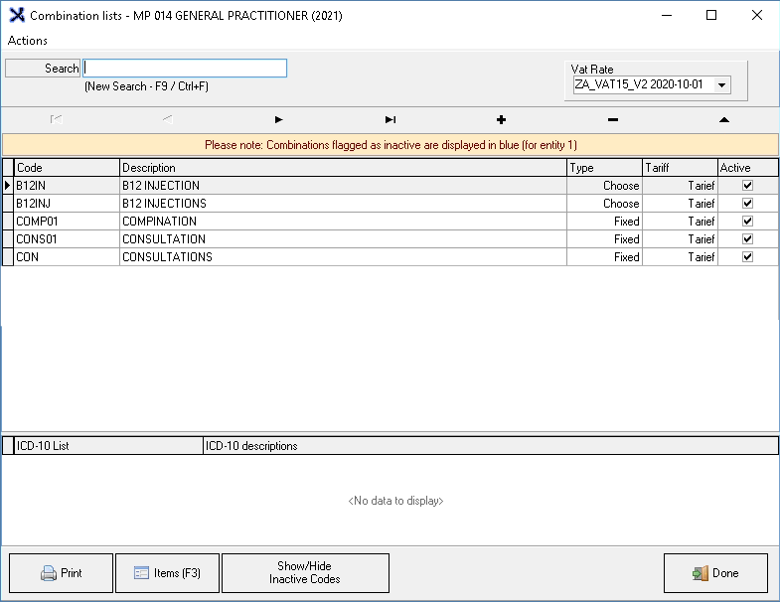Go to the next record arrow

click(279, 120)
